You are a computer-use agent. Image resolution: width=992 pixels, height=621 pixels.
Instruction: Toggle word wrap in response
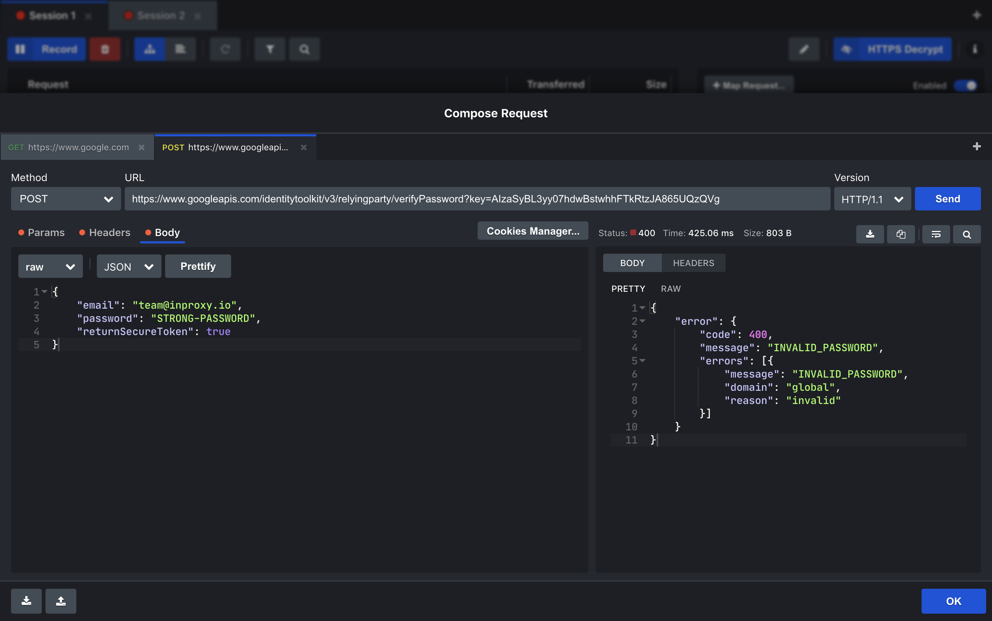click(936, 234)
